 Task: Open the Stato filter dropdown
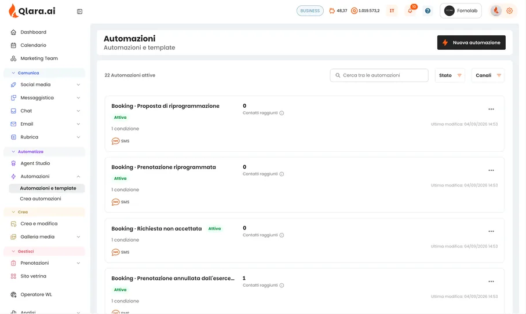pos(450,75)
